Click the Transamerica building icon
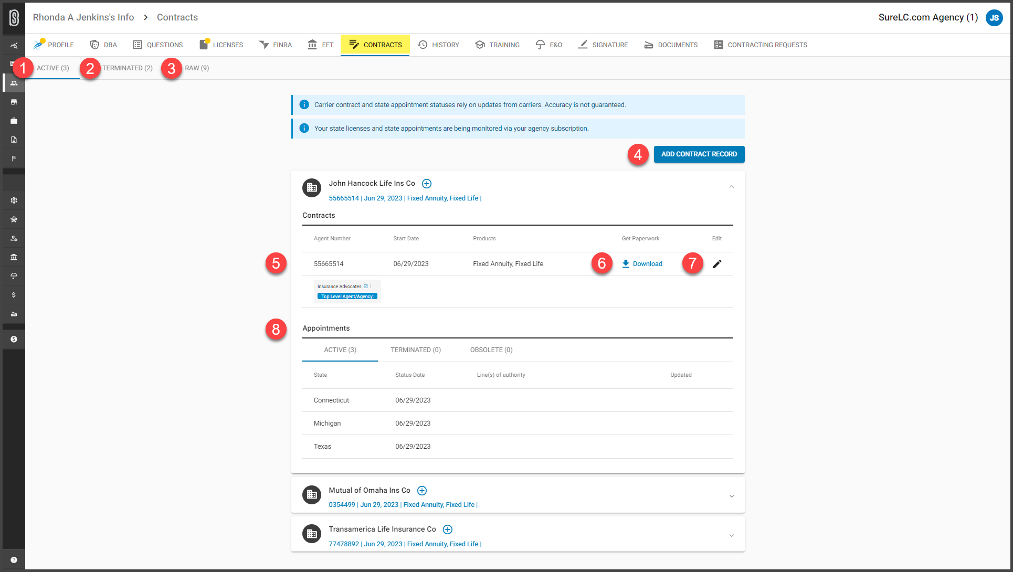Viewport: 1013px width, 572px height. (312, 534)
